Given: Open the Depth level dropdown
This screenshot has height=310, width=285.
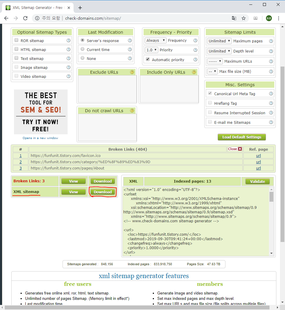Looking at the screenshot, I should 219,51.
